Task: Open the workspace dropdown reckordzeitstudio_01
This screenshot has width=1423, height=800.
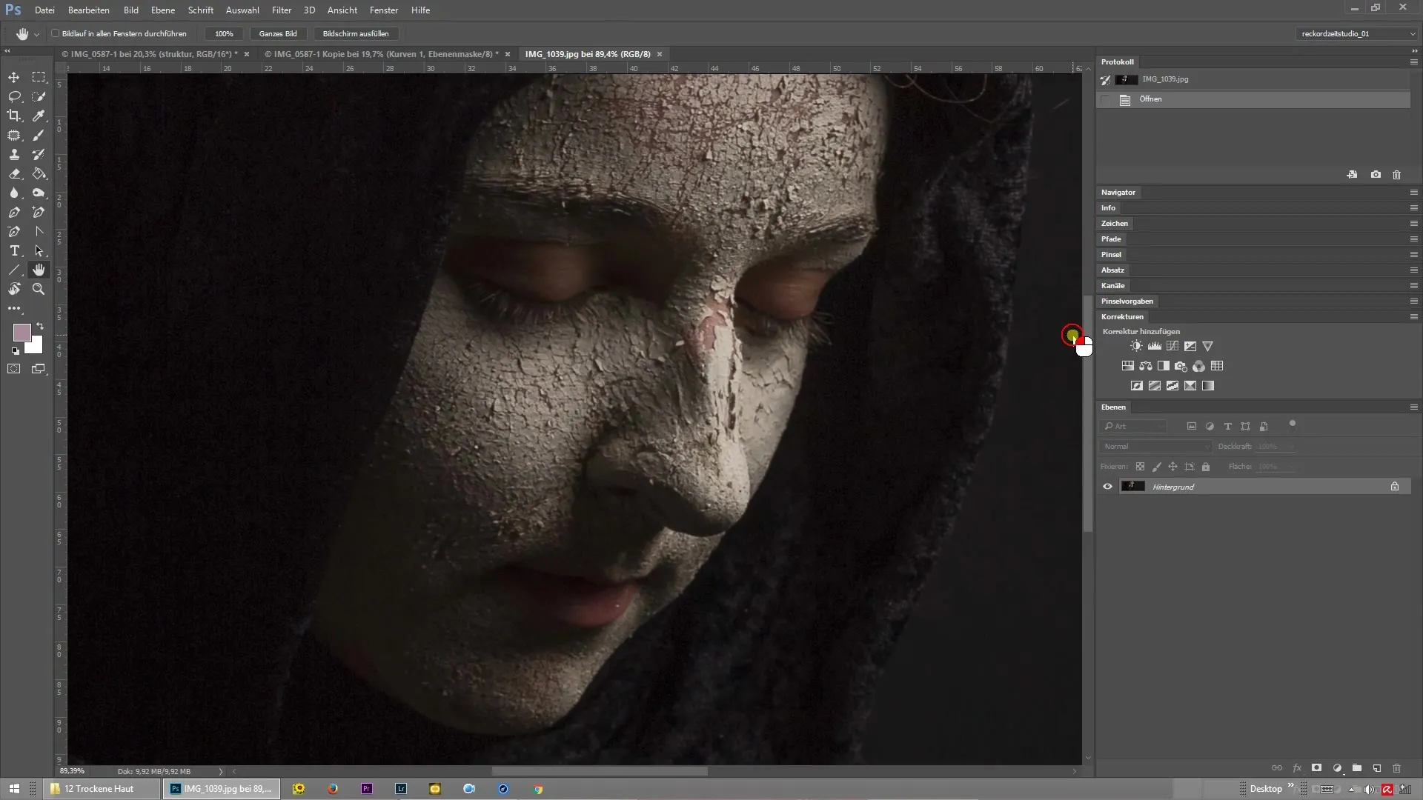Action: pos(1358,33)
